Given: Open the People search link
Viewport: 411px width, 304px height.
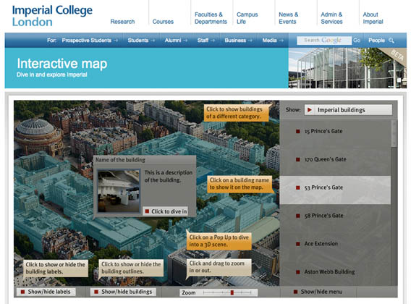Looking at the screenshot, I should coord(376,41).
